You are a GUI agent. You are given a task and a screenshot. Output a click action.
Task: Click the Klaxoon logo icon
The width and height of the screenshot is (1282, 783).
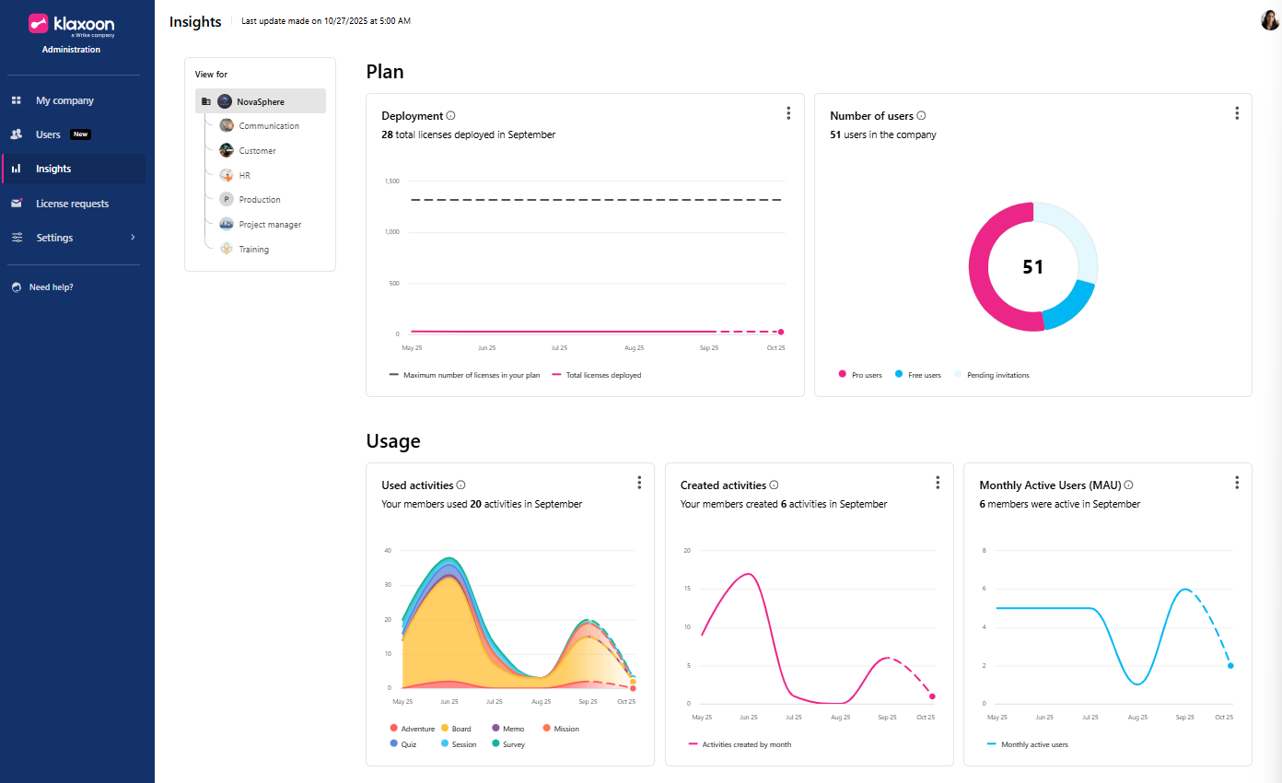[40, 24]
